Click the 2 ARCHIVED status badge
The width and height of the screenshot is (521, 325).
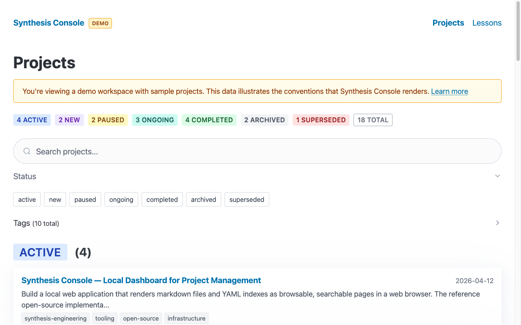265,120
